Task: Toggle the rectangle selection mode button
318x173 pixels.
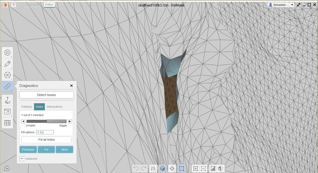Action: (x=181, y=168)
